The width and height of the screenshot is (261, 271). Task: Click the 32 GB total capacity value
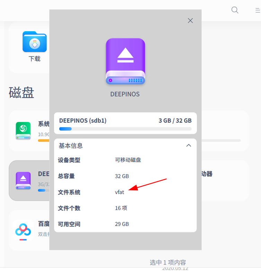[122, 176]
